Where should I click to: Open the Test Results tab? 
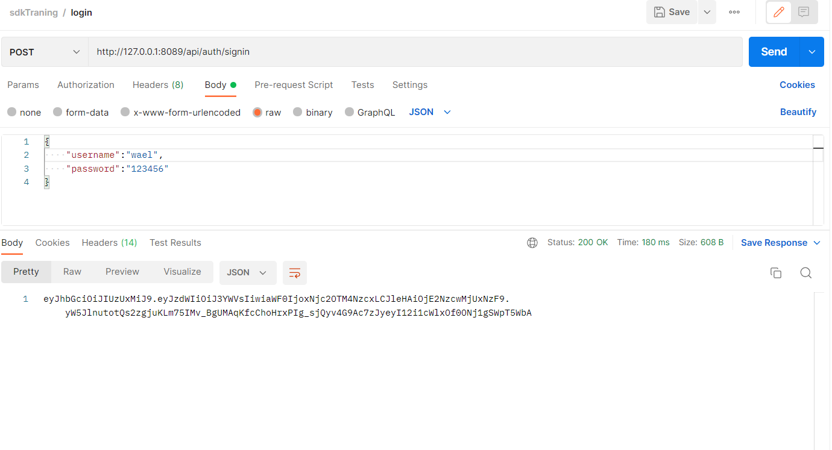coord(175,243)
